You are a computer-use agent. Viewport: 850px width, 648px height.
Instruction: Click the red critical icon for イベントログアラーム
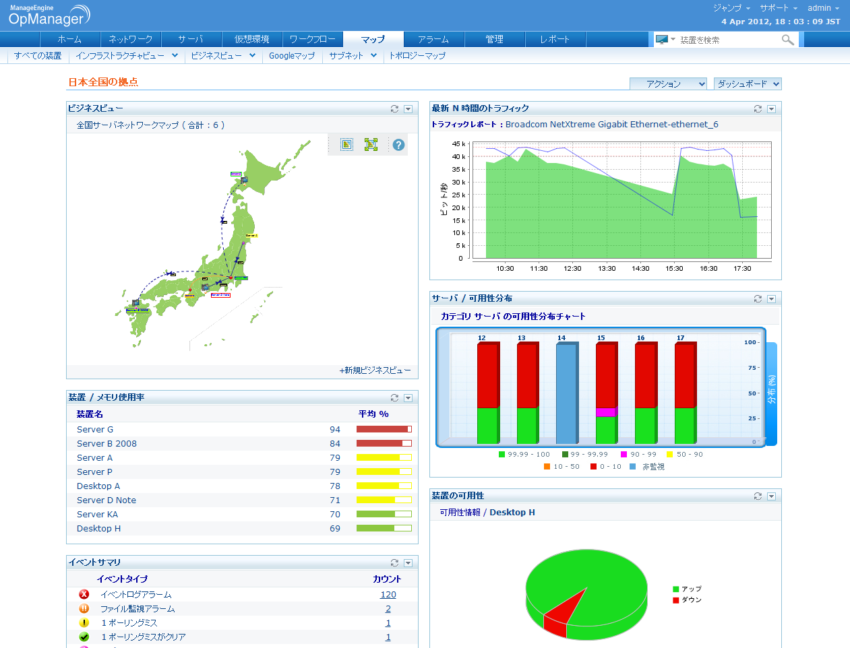click(x=84, y=594)
